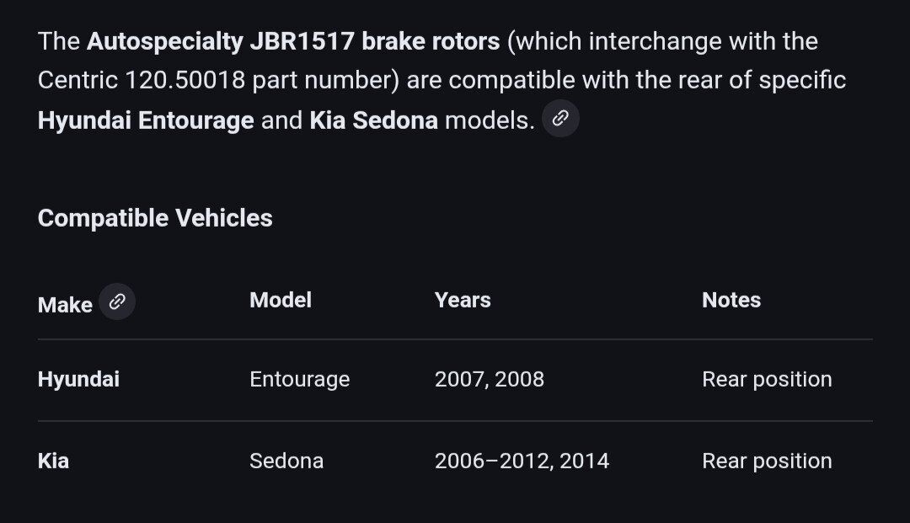910x523 pixels.
Task: Select the "Hyundai" make cell in table
Action: coord(78,379)
